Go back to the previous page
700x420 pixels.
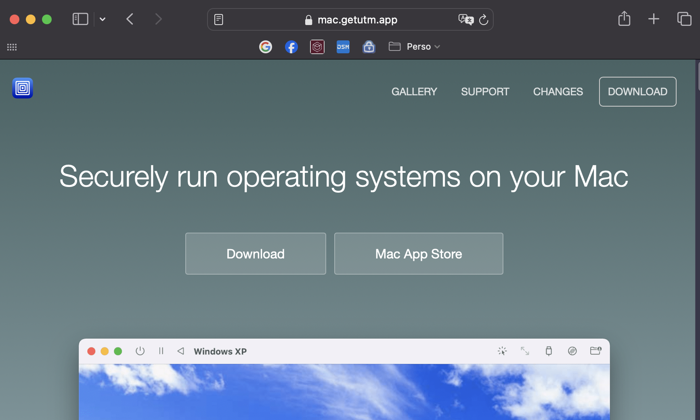(130, 19)
